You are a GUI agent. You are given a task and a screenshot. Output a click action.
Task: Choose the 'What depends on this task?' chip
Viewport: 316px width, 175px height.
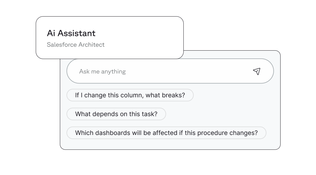coord(116,114)
